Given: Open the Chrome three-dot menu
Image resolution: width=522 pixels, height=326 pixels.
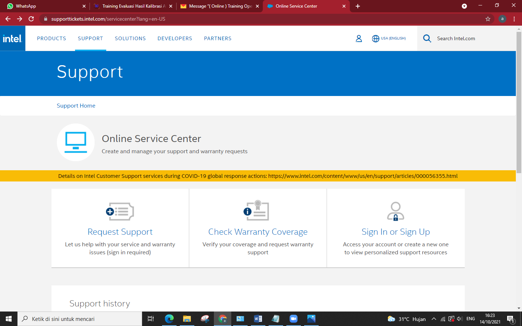Looking at the screenshot, I should point(514,19).
